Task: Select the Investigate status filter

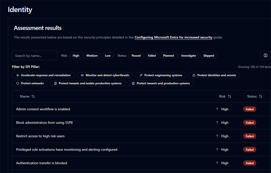Action: (x=188, y=55)
